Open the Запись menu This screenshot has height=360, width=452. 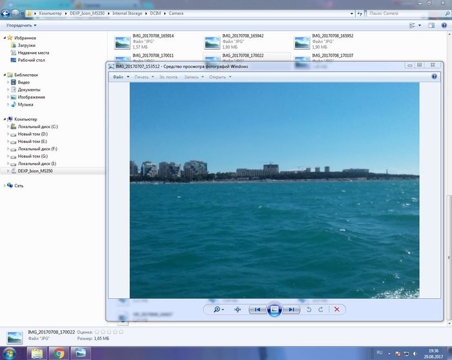point(191,77)
